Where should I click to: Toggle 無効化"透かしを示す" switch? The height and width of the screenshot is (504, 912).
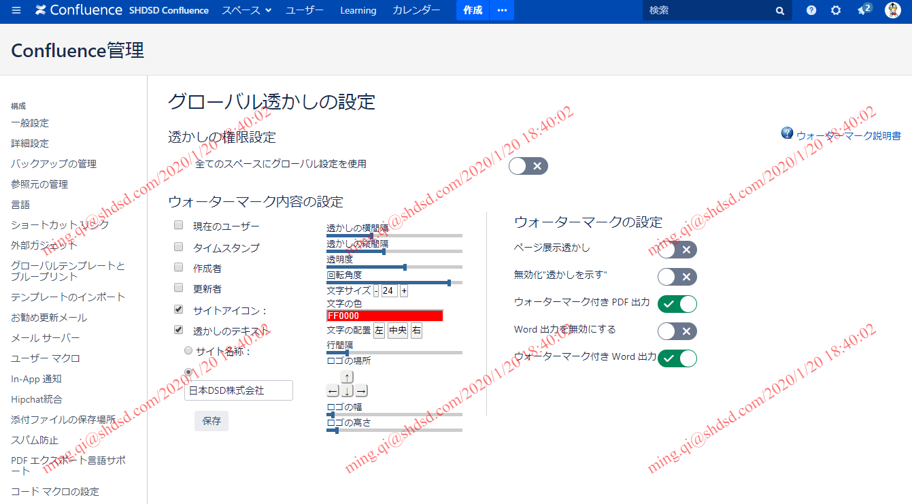click(677, 277)
